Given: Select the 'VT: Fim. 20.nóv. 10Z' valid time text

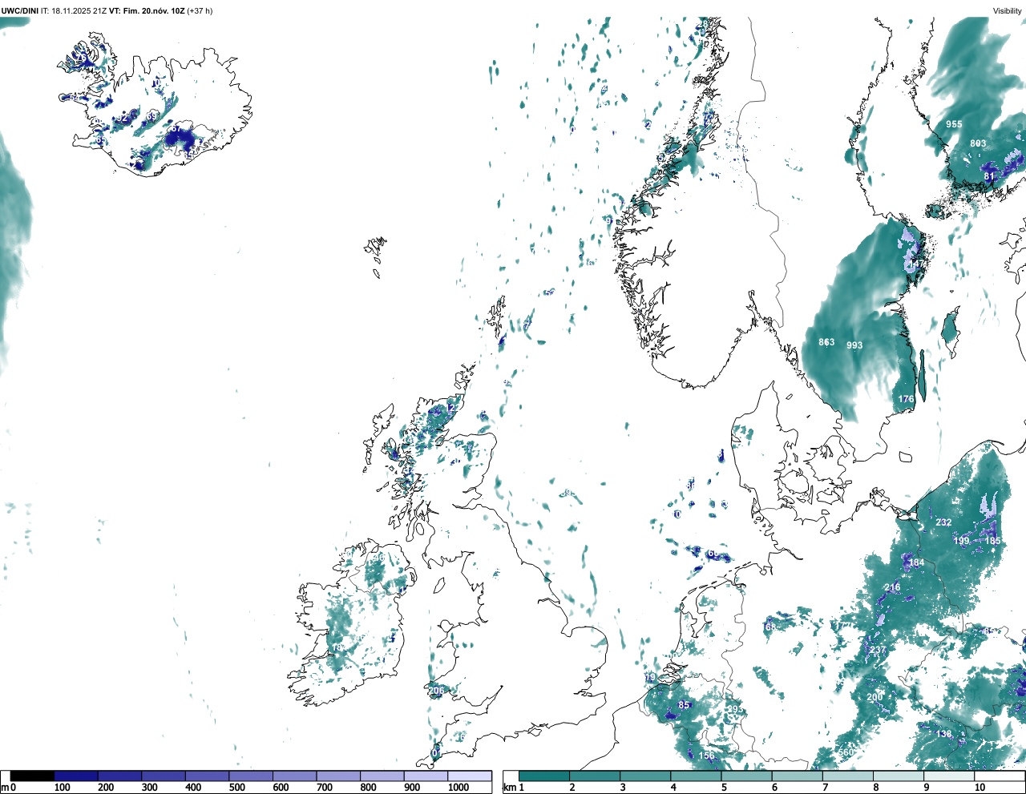Looking at the screenshot, I should pyautogui.click(x=146, y=10).
